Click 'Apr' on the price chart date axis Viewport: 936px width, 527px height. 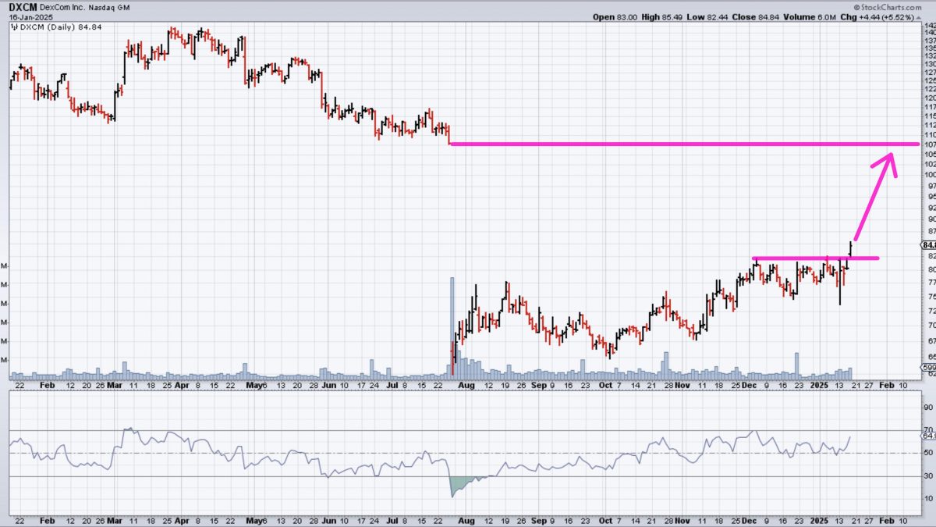click(x=181, y=386)
